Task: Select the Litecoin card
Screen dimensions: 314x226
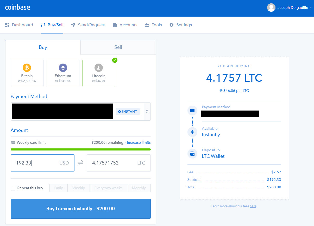Action: (x=99, y=73)
